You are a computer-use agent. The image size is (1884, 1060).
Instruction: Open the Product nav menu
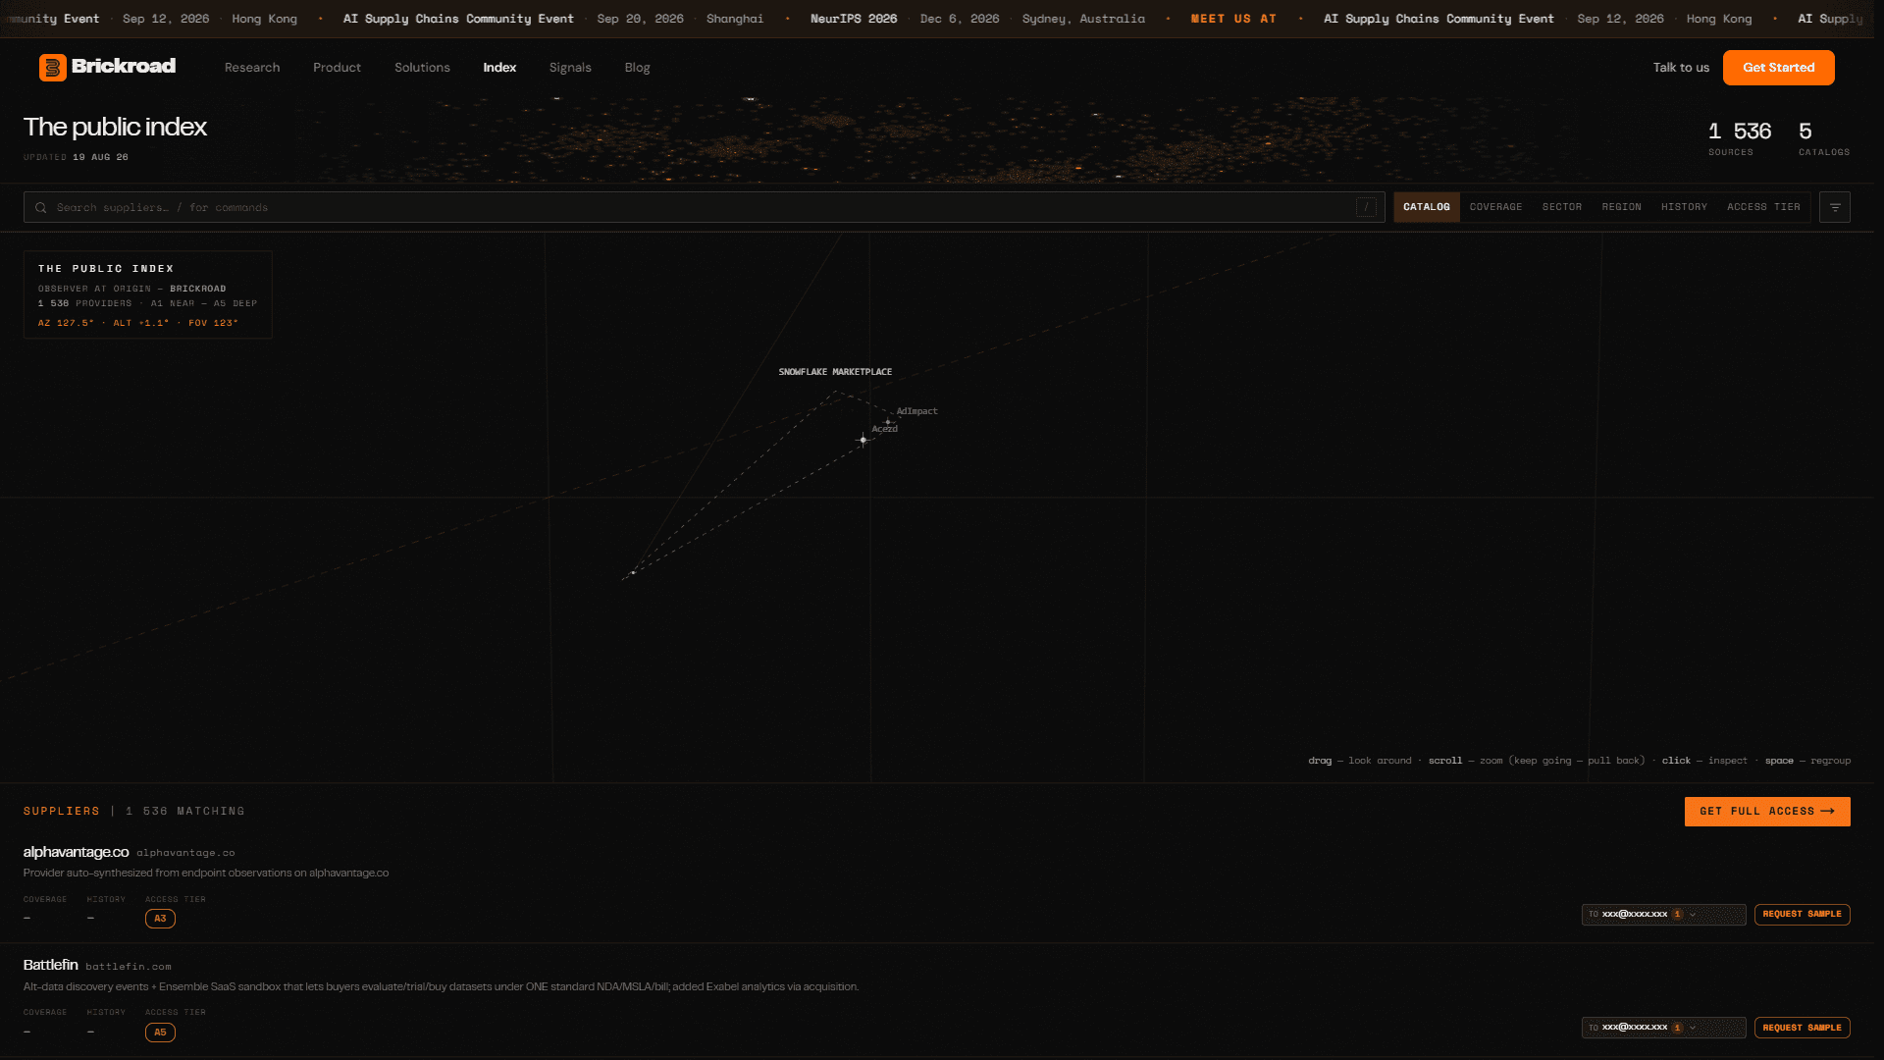point(337,68)
